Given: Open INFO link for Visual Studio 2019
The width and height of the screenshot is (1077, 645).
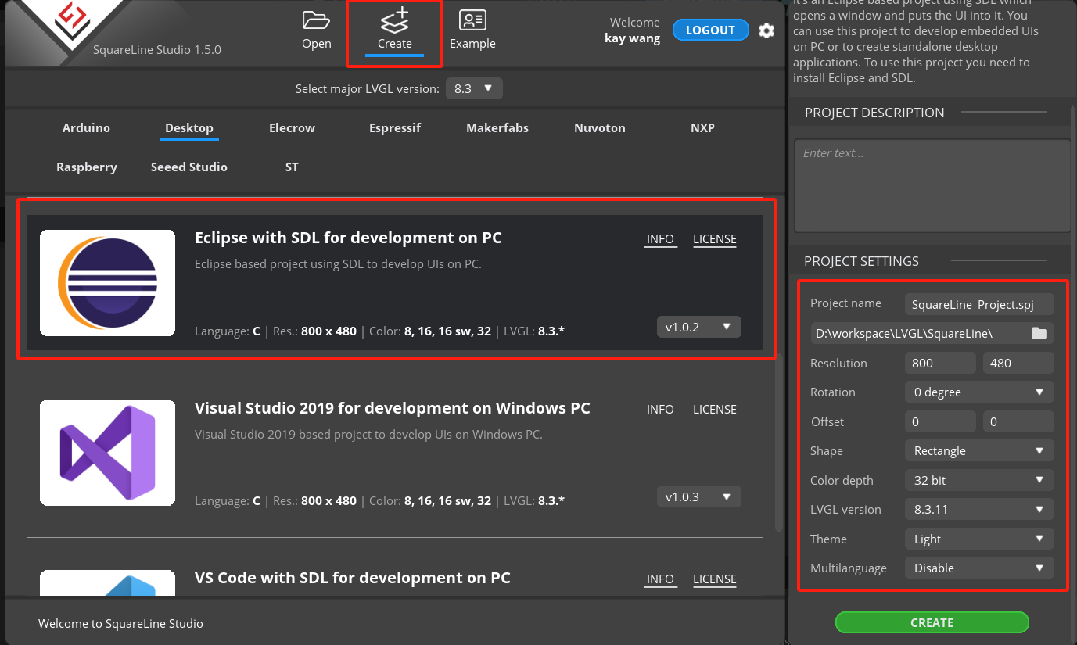Looking at the screenshot, I should 660,409.
